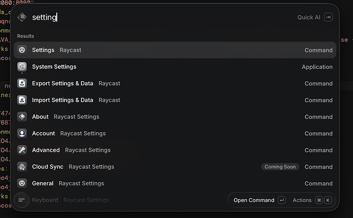The height and width of the screenshot is (218, 353).
Task: Select the Account profile icon
Action: click(x=22, y=133)
